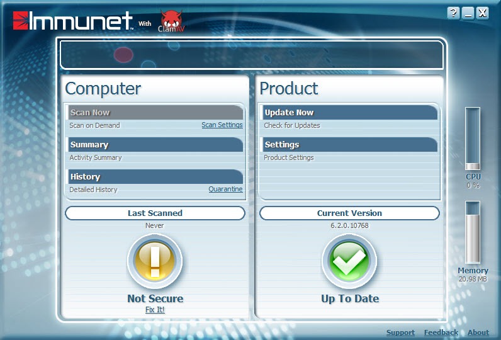Open Scan Settings link
Viewport: 501px width, 340px height.
[x=222, y=125]
